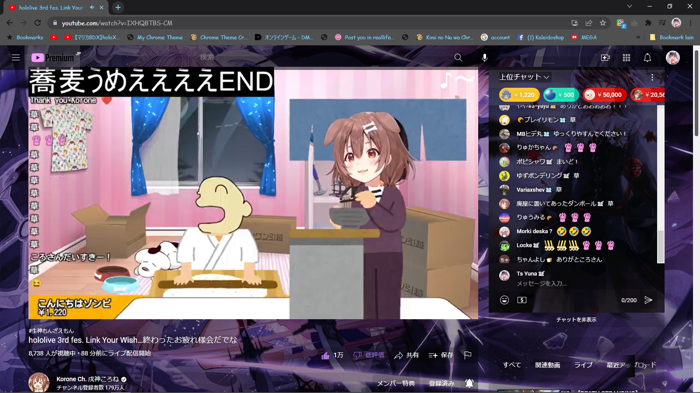Click the YouTube search magnifier icon
The width and height of the screenshot is (700, 393).
(x=458, y=58)
